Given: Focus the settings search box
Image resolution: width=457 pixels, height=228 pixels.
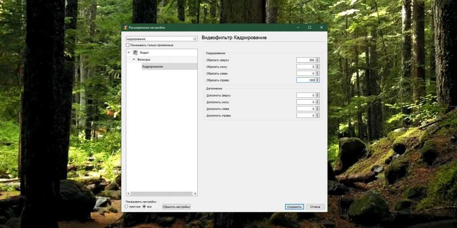Looking at the screenshot, I should point(158,39).
